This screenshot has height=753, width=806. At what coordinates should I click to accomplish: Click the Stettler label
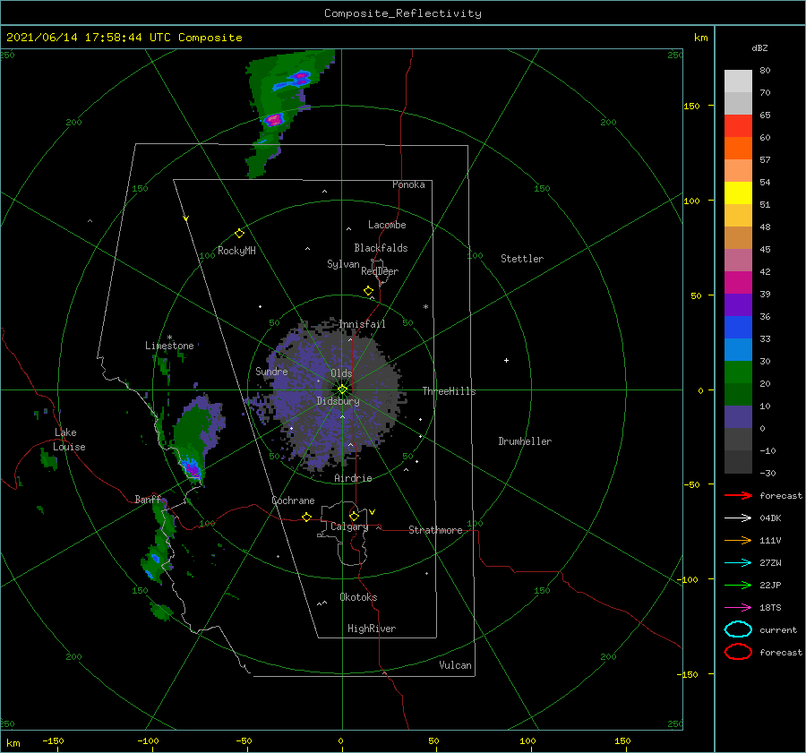pos(522,259)
